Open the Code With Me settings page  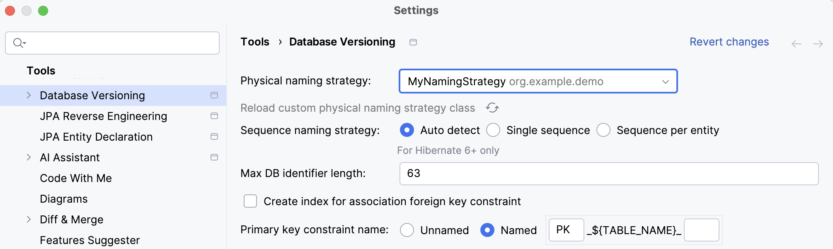[75, 178]
